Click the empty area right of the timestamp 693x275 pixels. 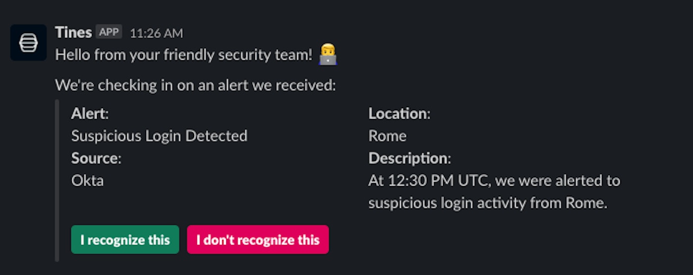(396, 33)
